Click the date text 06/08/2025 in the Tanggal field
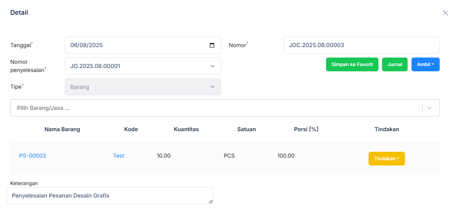The width and height of the screenshot is (458, 208). [86, 45]
